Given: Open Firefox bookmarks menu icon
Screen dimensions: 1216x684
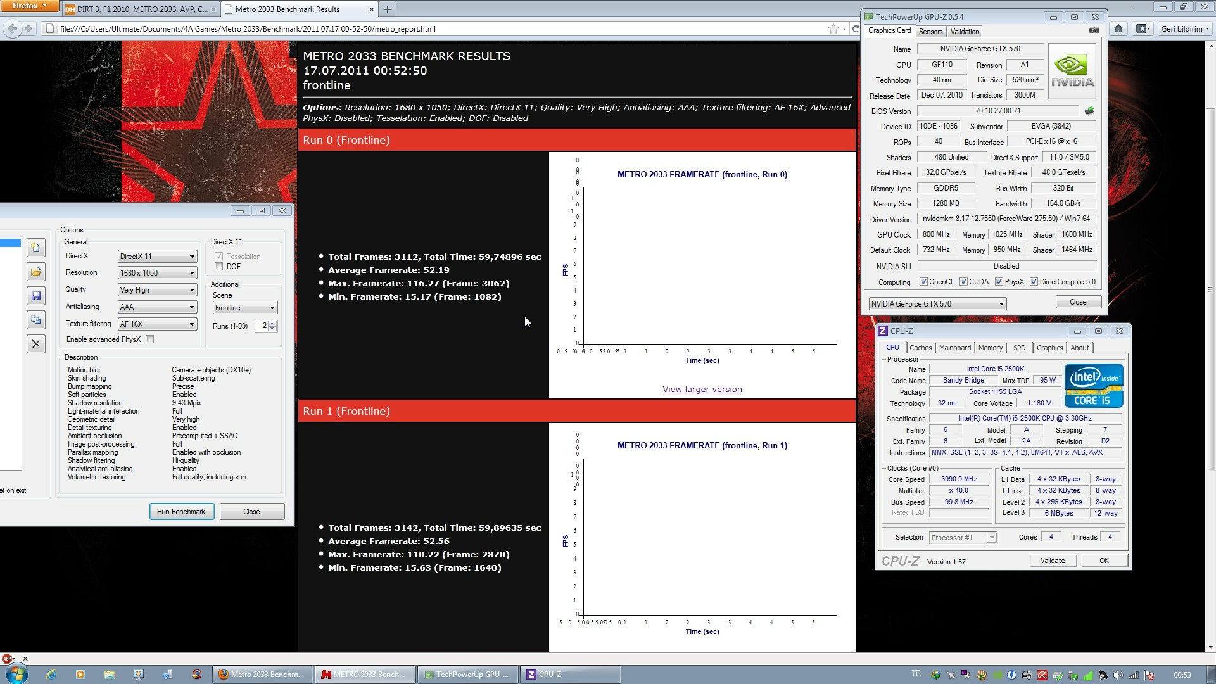Looking at the screenshot, I should coord(1142,28).
